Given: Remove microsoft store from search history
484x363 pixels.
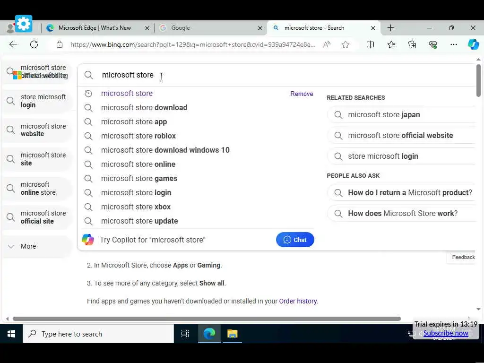Looking at the screenshot, I should 302,94.
